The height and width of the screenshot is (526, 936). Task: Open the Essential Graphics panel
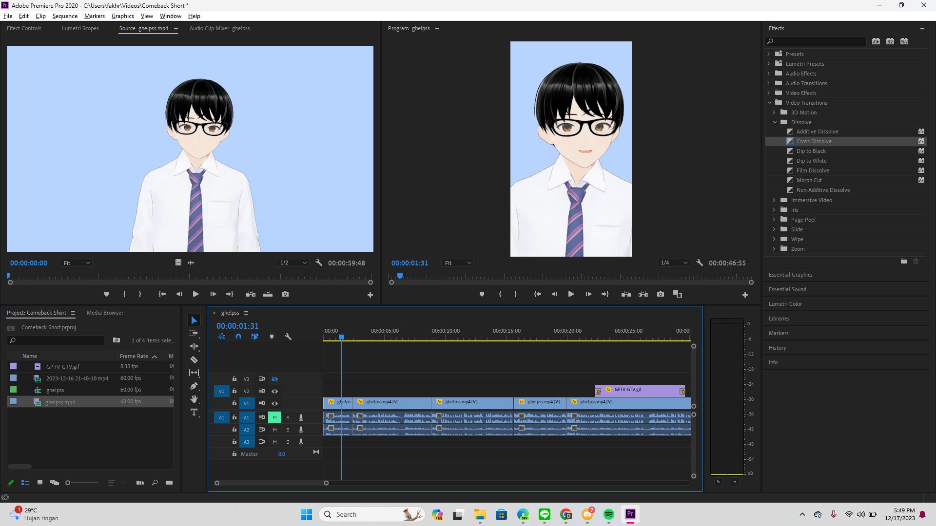(x=790, y=275)
